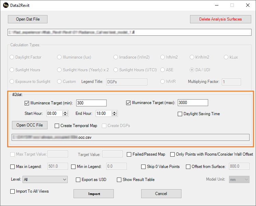Enable Show Result Table checkbox
Image resolution: width=256 pixels, height=206 pixels.
click(119, 180)
